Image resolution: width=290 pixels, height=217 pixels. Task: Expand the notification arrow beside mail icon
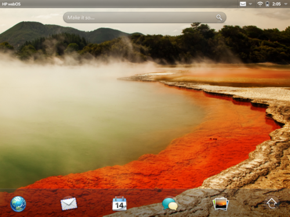pos(251,4)
